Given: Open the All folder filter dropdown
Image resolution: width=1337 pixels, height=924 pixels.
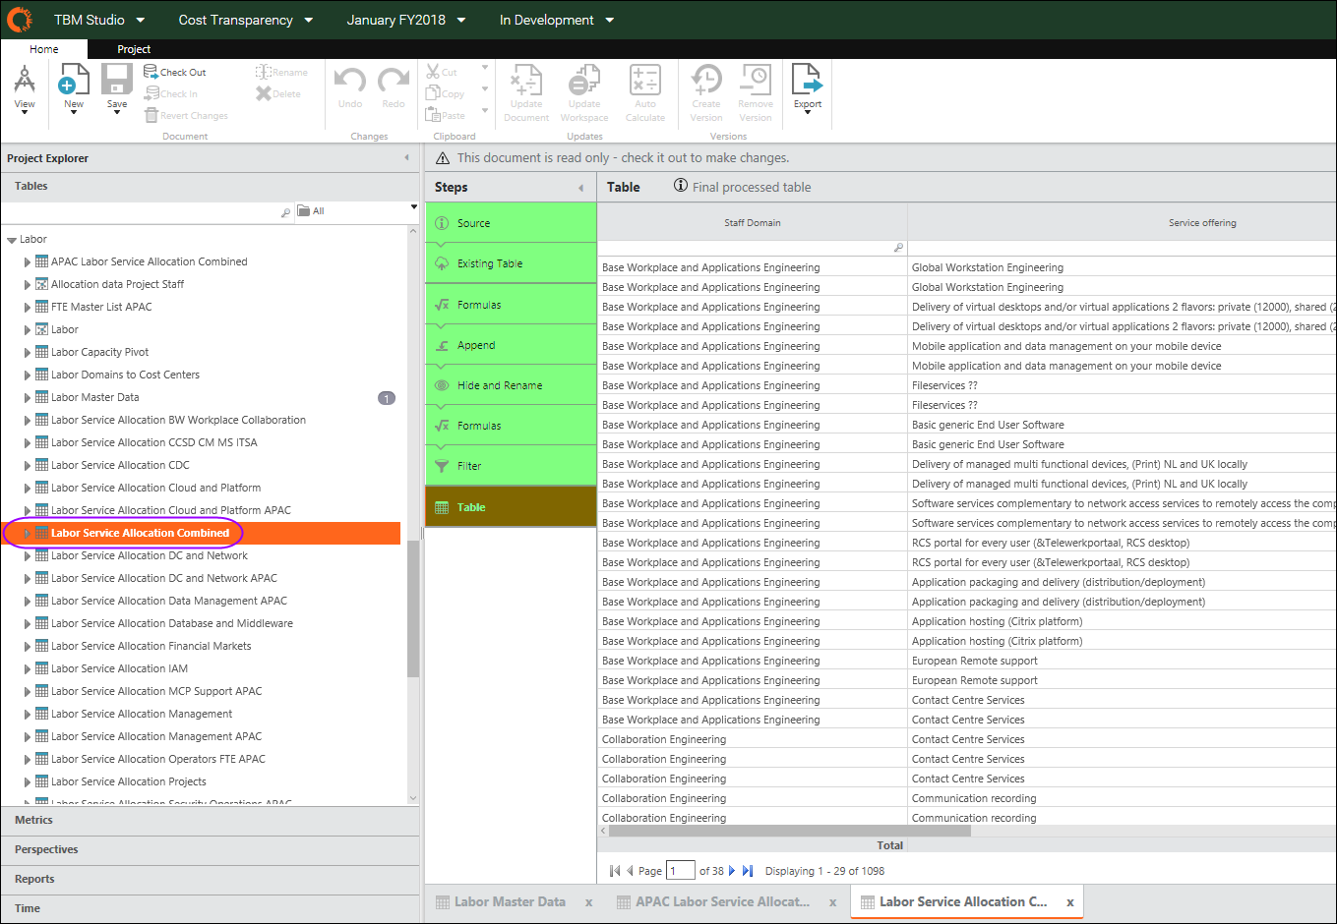Looking at the screenshot, I should (413, 207).
